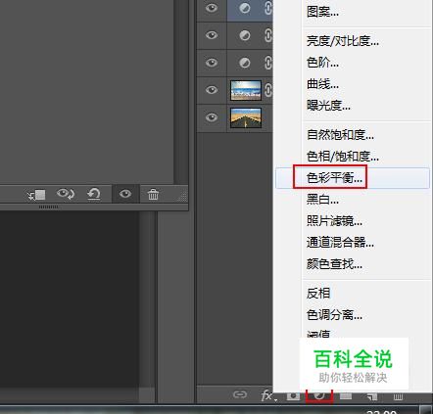The image size is (433, 414).
Task: Click the Properties panel bottom grip handle
Action: (48, 207)
